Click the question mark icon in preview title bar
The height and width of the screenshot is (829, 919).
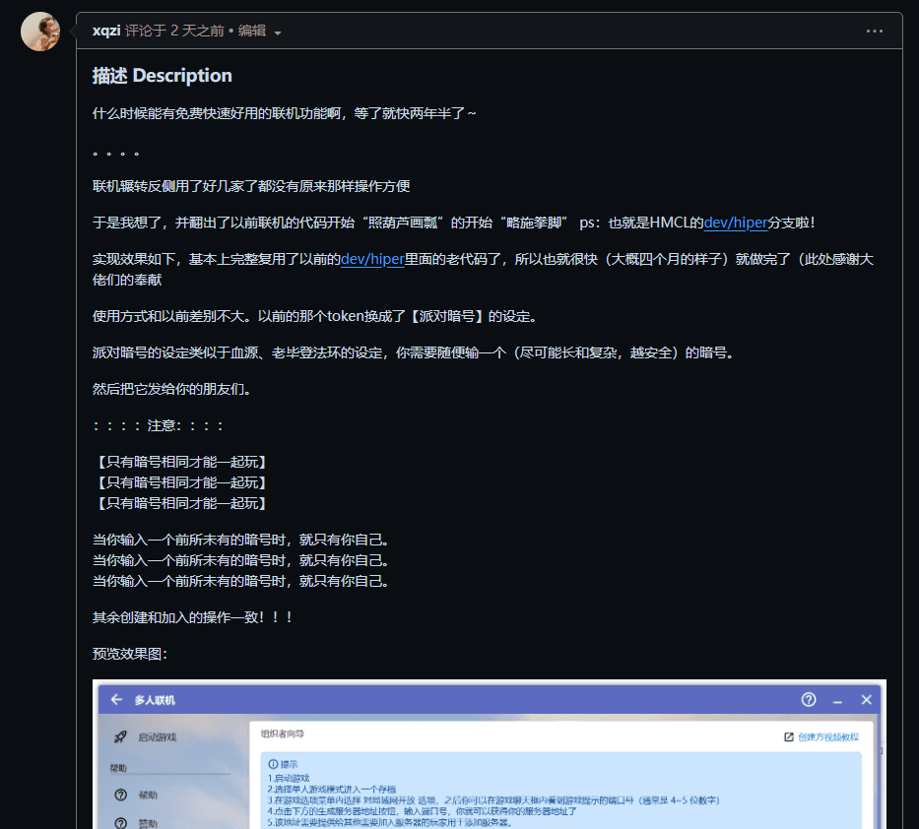[809, 700]
